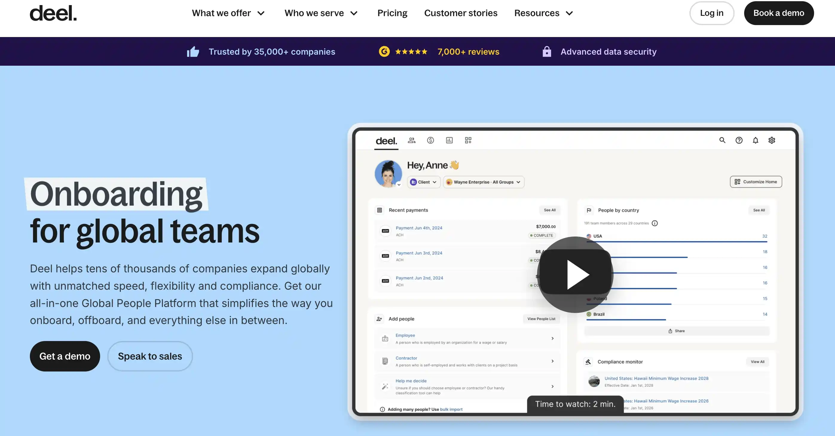Open the dollar payments icon in dashboard toolbar
This screenshot has width=835, height=436.
point(430,140)
